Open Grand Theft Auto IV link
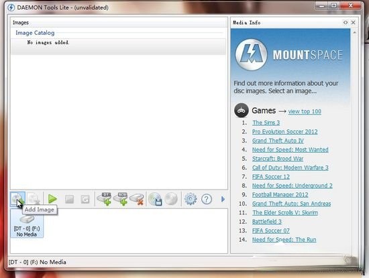Image resolution: width=369 pixels, height=278 pixels. [278, 141]
